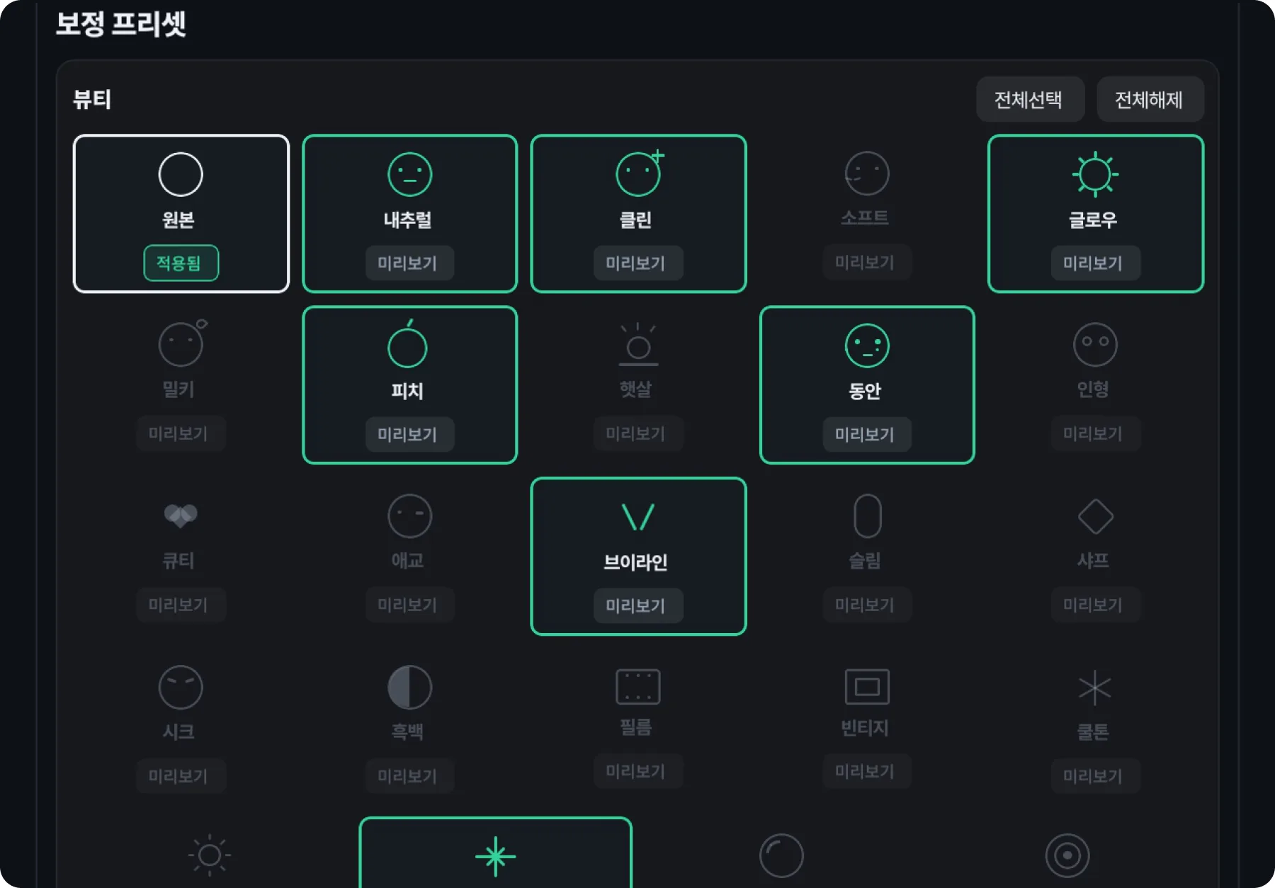Image resolution: width=1275 pixels, height=888 pixels.
Task: Click the 글로우 label text
Action: pos(1093,220)
